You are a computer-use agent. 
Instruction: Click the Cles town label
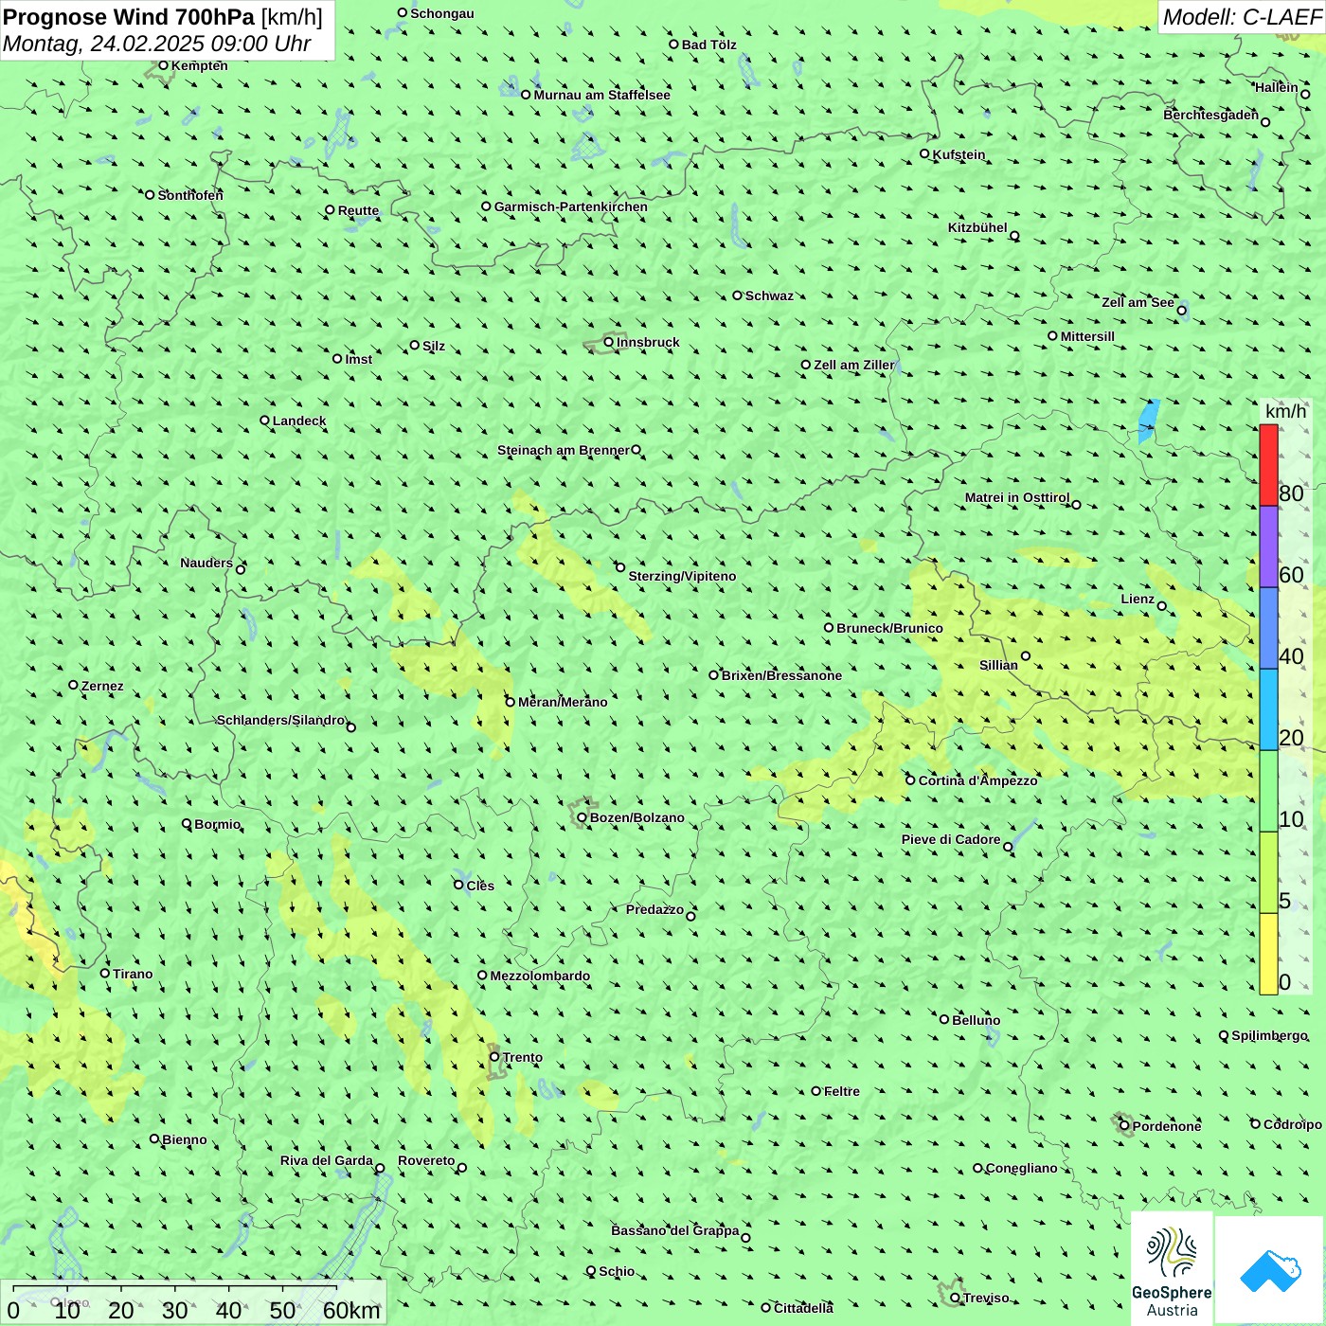pyautogui.click(x=480, y=886)
